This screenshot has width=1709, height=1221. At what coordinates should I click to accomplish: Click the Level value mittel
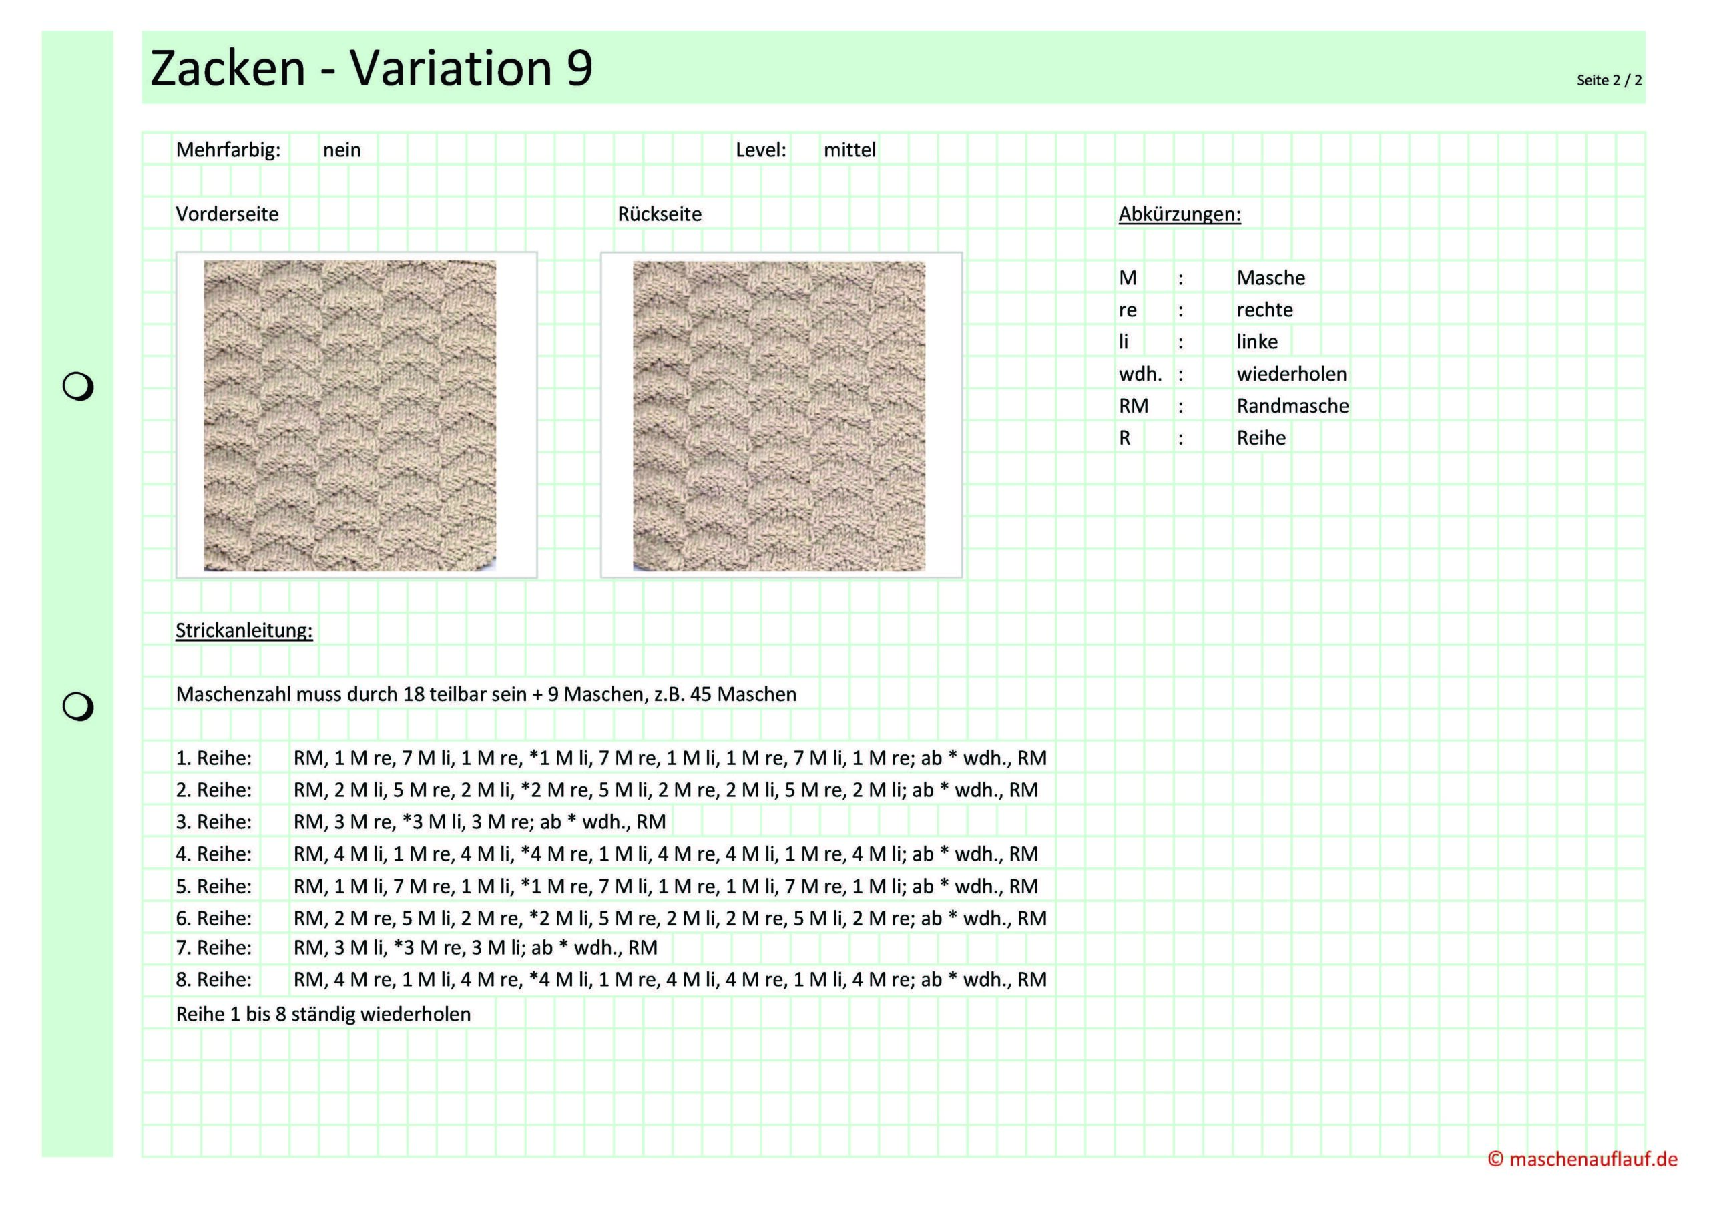point(849,150)
